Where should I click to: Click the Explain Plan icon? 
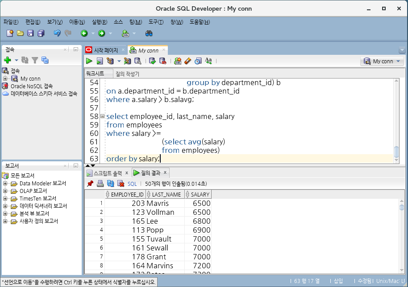110,61
